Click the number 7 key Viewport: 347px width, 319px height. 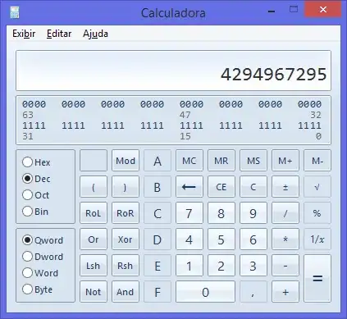pos(189,213)
